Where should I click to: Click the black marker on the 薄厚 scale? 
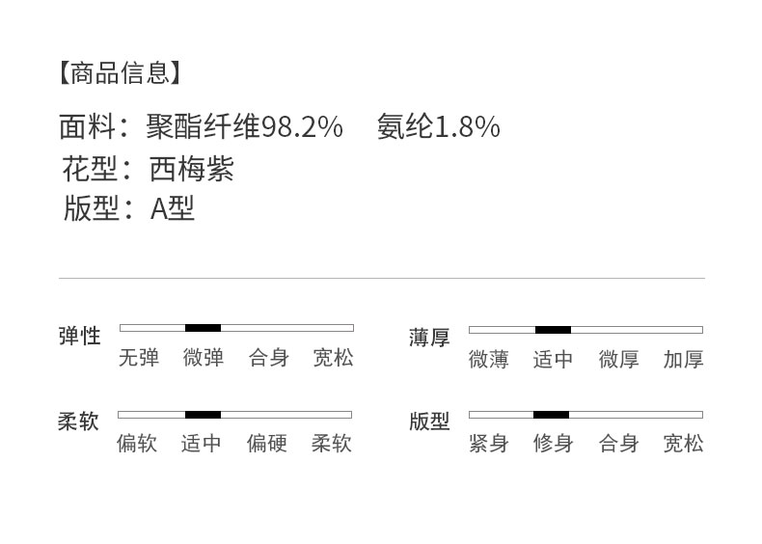point(553,330)
